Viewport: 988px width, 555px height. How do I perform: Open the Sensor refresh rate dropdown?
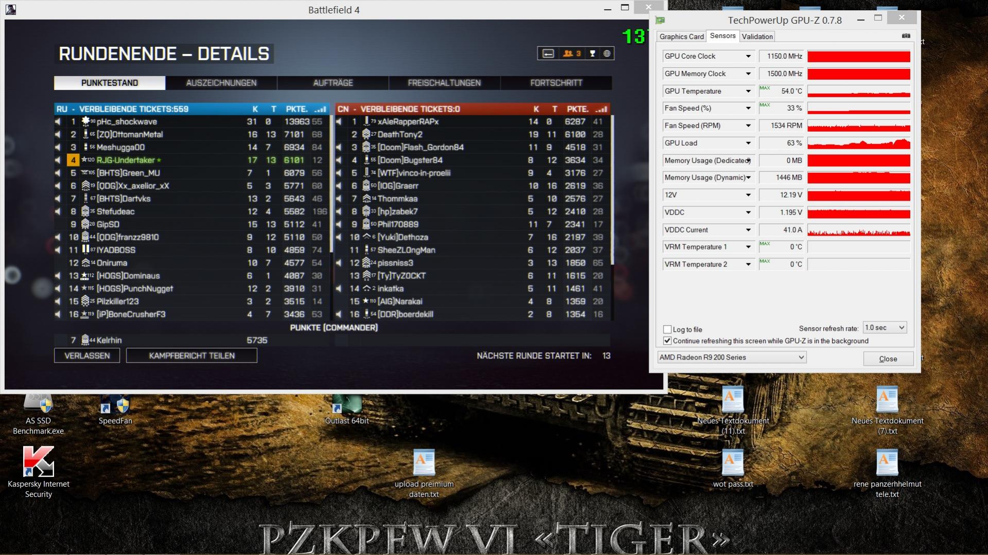pyautogui.click(x=885, y=328)
